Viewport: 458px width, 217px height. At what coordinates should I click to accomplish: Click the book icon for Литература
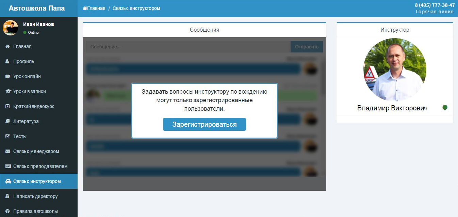[x=8, y=121]
